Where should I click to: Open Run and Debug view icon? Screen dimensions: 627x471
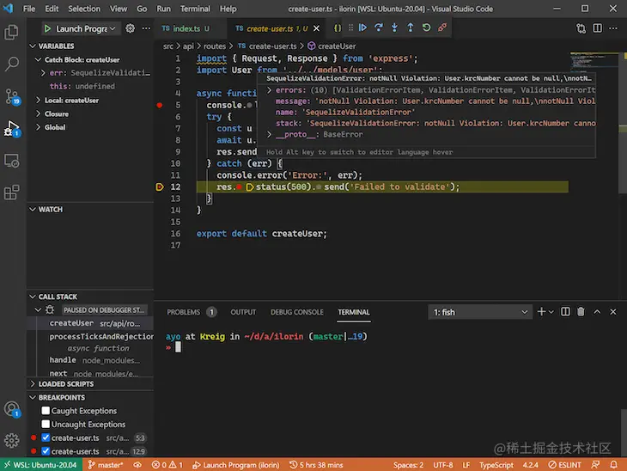[12, 128]
